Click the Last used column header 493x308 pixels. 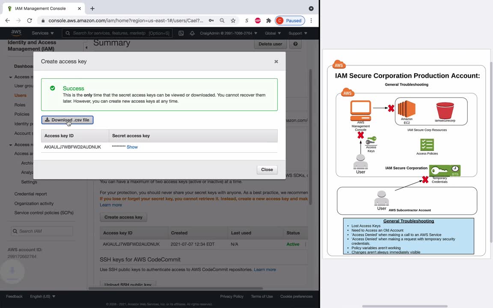(241, 233)
